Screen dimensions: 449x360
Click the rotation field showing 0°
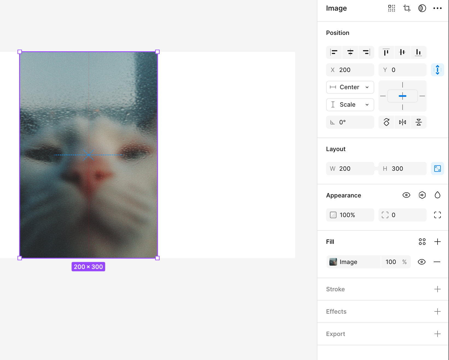(x=350, y=122)
